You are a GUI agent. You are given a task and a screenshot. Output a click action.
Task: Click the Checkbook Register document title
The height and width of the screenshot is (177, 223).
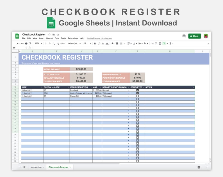tap(34, 35)
